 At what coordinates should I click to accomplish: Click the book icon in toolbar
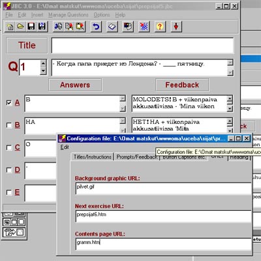click(x=112, y=27)
